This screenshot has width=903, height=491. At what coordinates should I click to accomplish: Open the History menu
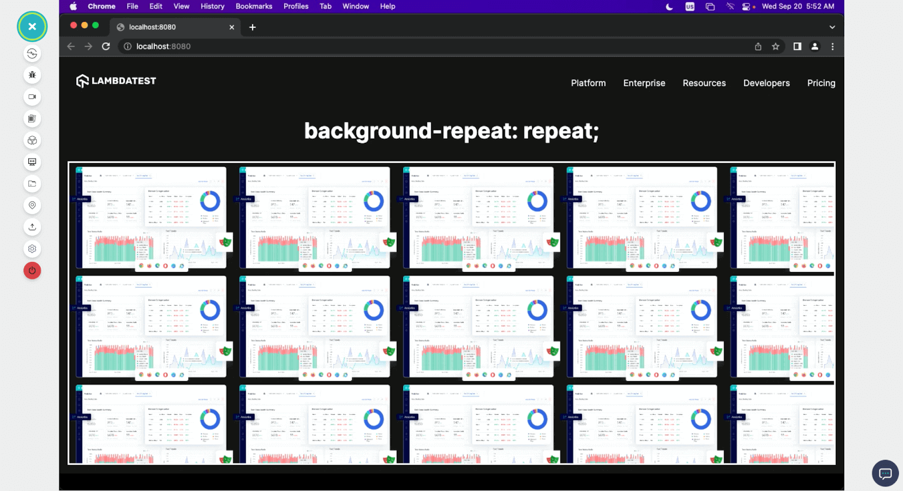pos(212,6)
